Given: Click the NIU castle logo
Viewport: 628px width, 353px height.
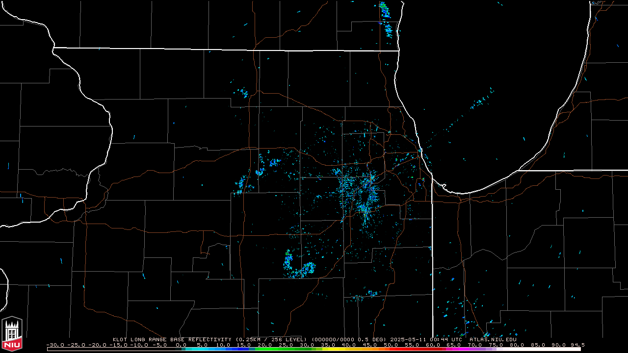Looking at the screenshot, I should pos(12,333).
